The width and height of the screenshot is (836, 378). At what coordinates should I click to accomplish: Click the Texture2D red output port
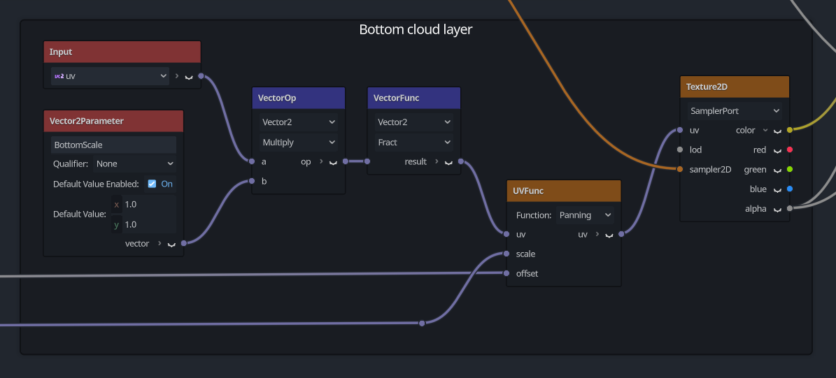click(790, 150)
